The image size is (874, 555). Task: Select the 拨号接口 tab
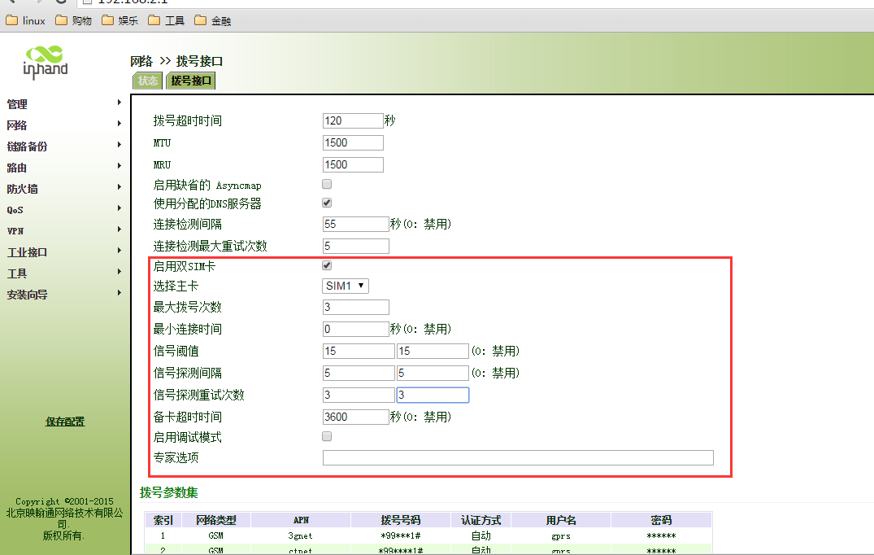(191, 81)
